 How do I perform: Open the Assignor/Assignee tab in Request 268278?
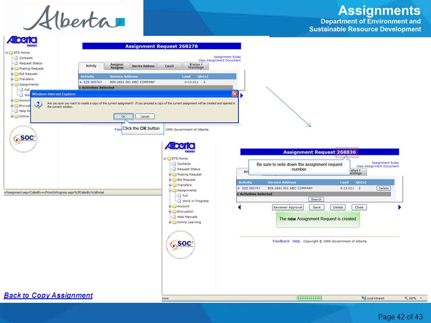tap(117, 66)
